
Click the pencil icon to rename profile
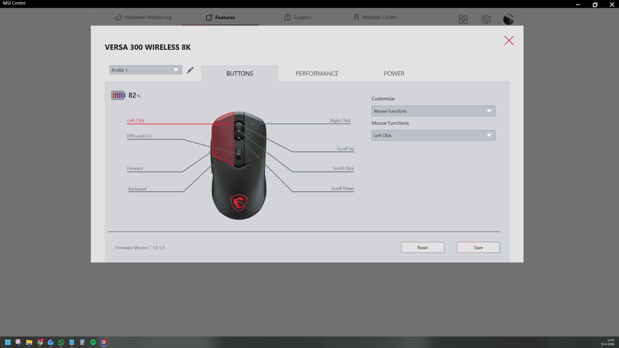(x=190, y=70)
